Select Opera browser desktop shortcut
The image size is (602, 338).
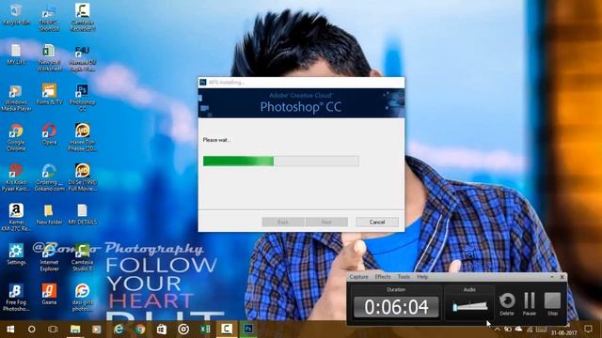coord(49,134)
